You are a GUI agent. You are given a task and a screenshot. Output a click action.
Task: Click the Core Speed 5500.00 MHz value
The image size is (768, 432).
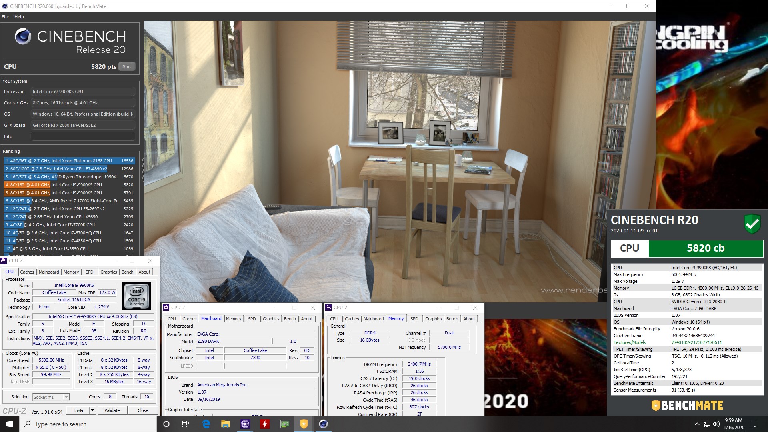tap(51, 360)
